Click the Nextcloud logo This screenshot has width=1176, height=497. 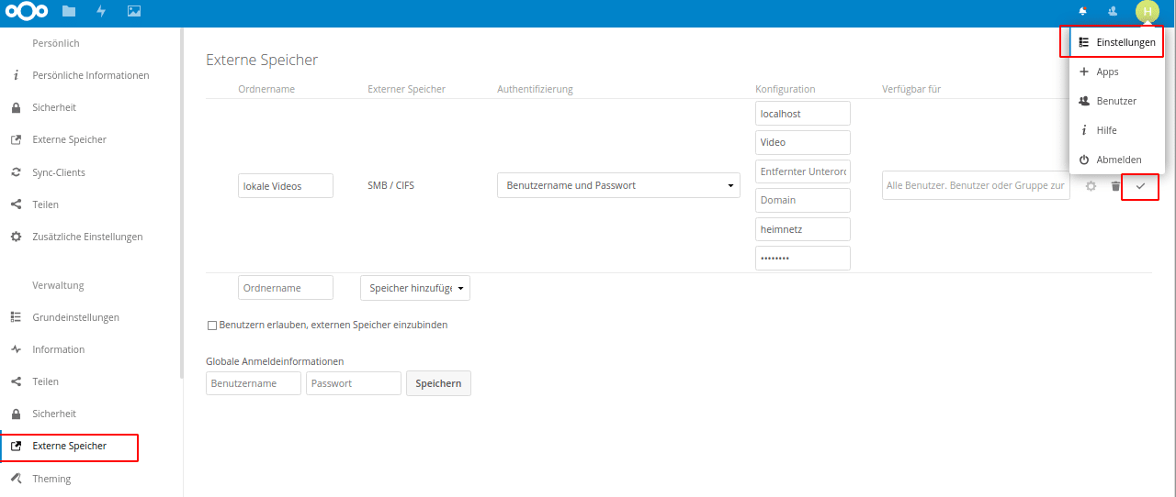point(26,12)
